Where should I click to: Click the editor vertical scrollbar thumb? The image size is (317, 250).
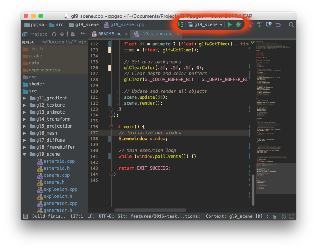[x=253, y=190]
